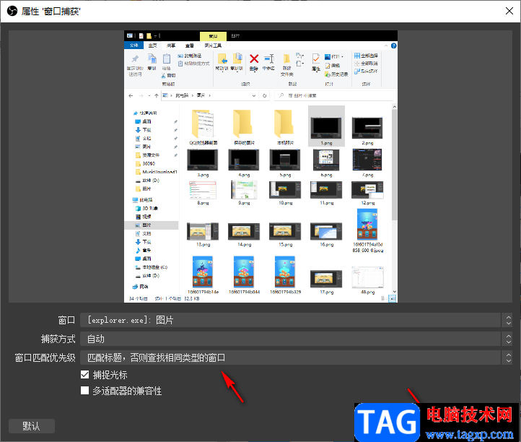Click the QQ浏览器截图 folder in the preview

203,127
